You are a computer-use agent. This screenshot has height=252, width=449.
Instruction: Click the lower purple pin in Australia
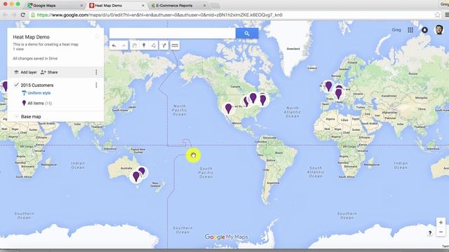136,176
